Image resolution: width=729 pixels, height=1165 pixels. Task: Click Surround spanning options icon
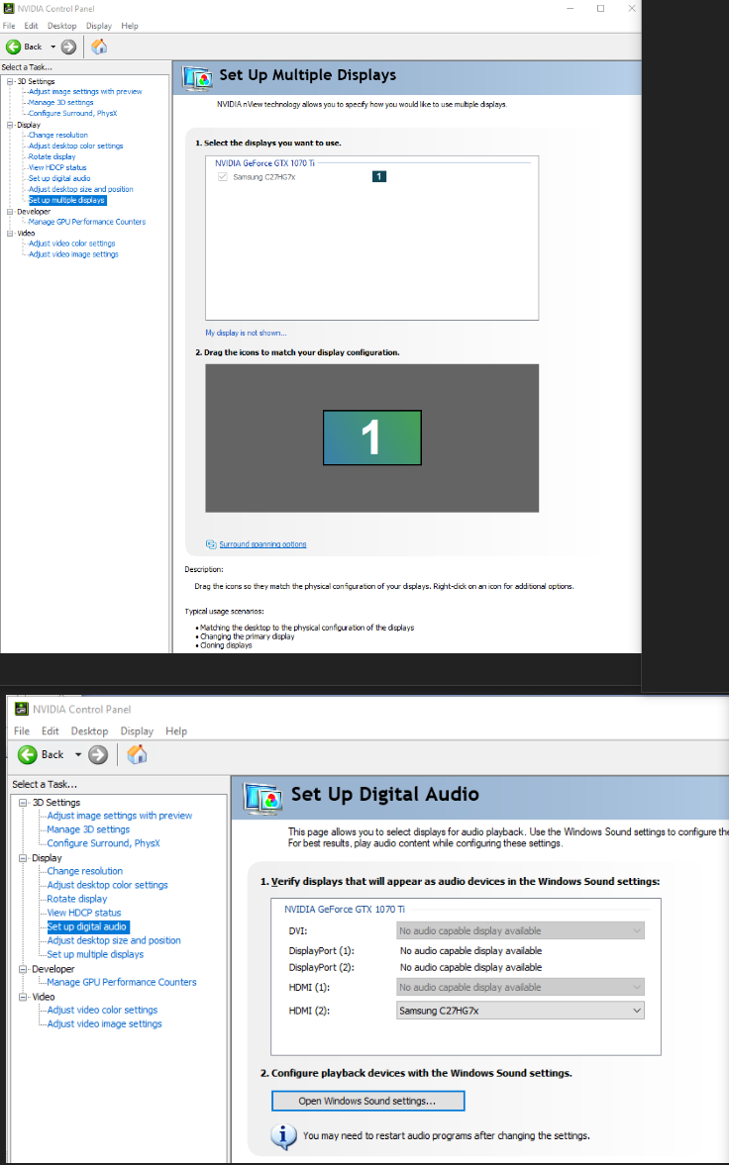tap(211, 543)
